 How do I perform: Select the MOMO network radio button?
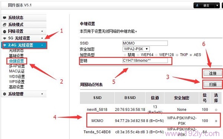pos(216,121)
